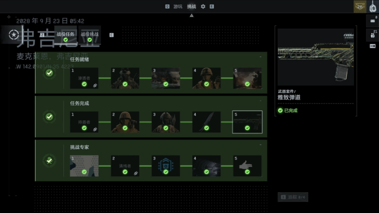The height and width of the screenshot is (213, 379).
Task: Switch to the 游玩 top menu tab
Action: 178,7
